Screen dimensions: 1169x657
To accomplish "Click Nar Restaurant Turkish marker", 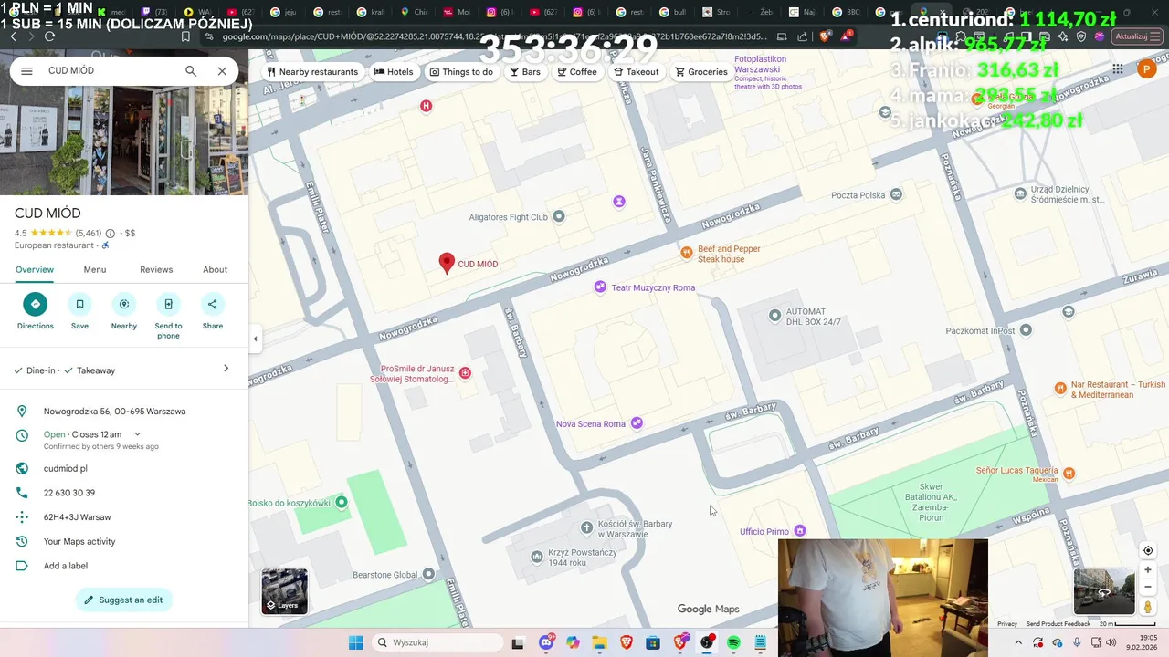I will [x=1060, y=388].
